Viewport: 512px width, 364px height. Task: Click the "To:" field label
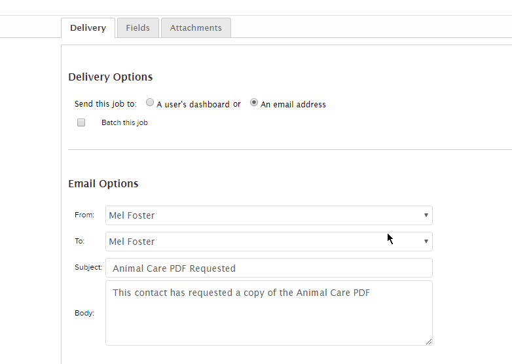pos(80,241)
